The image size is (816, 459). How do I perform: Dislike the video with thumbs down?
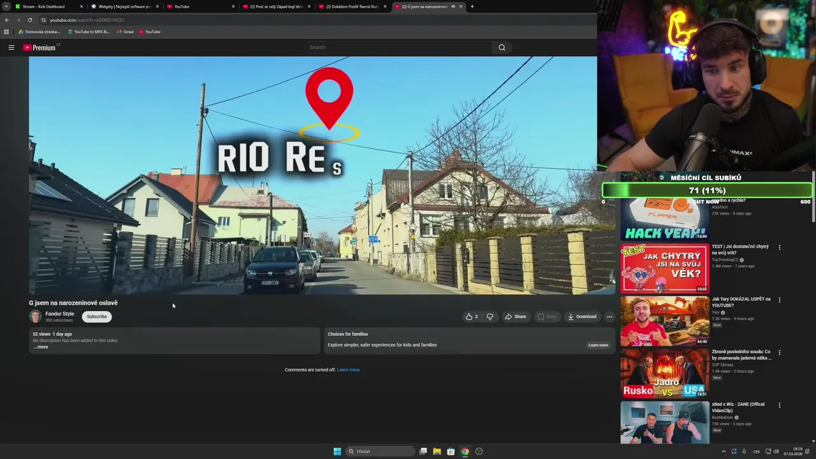point(490,317)
